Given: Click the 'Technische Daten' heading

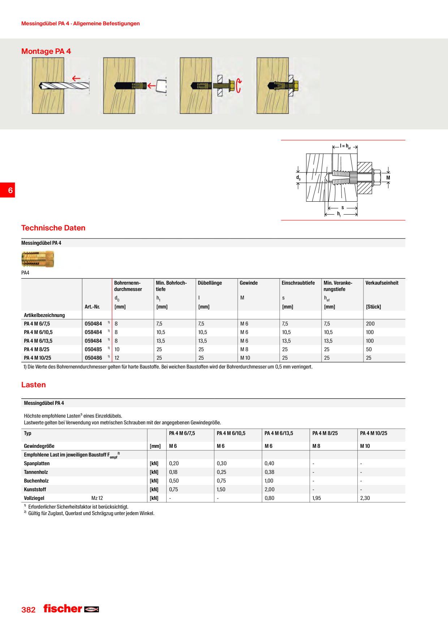Looking at the screenshot, I should point(53,228).
